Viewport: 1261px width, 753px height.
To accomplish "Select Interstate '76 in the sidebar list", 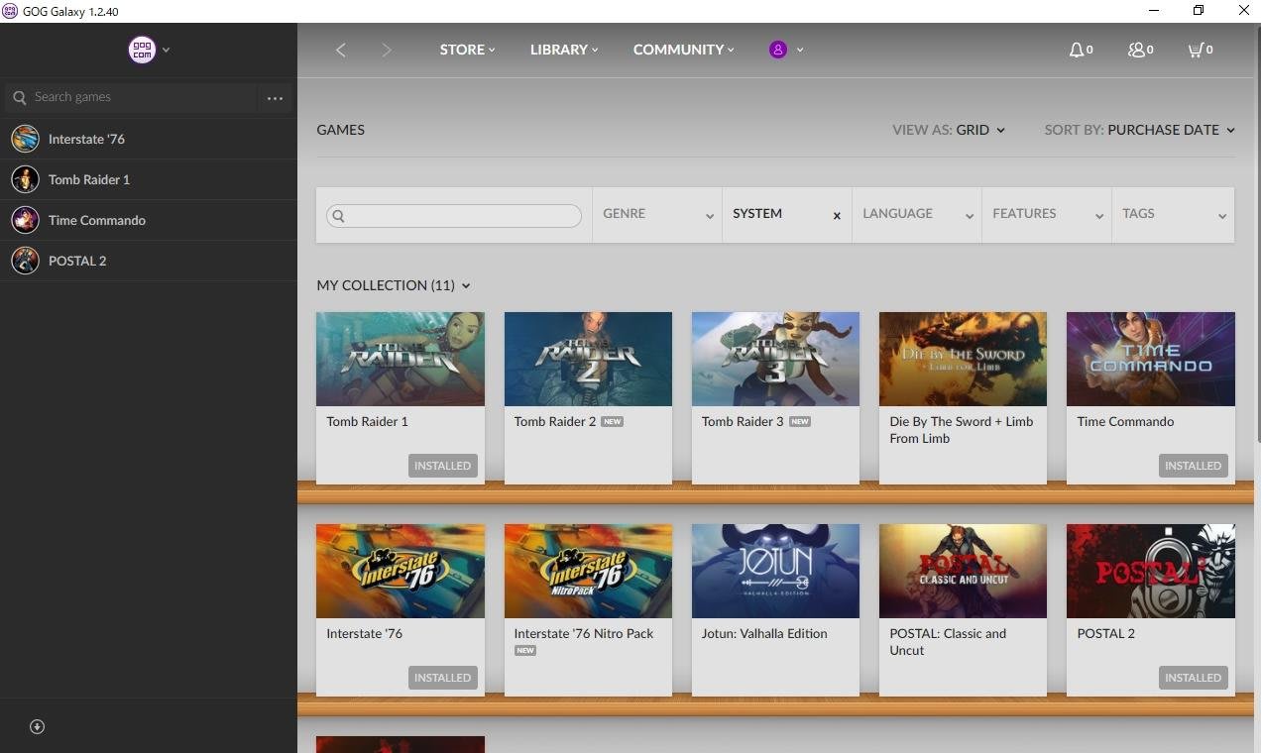I will [149, 139].
